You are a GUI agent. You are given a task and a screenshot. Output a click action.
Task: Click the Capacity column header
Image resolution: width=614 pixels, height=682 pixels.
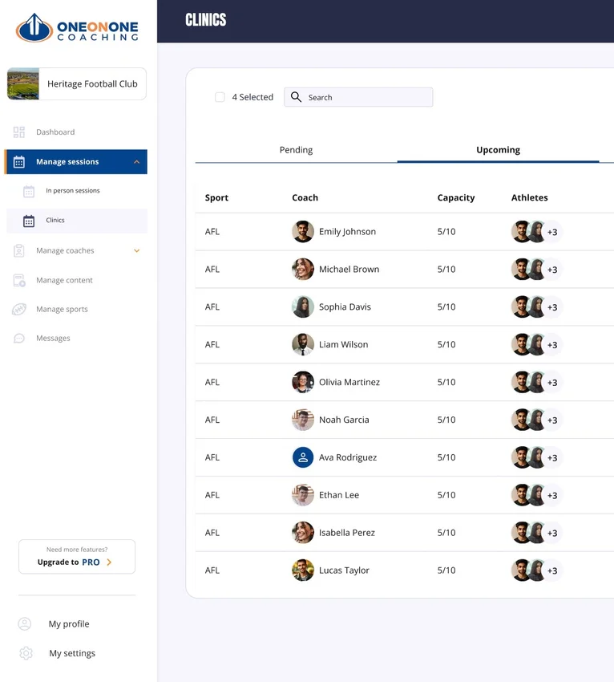point(456,198)
